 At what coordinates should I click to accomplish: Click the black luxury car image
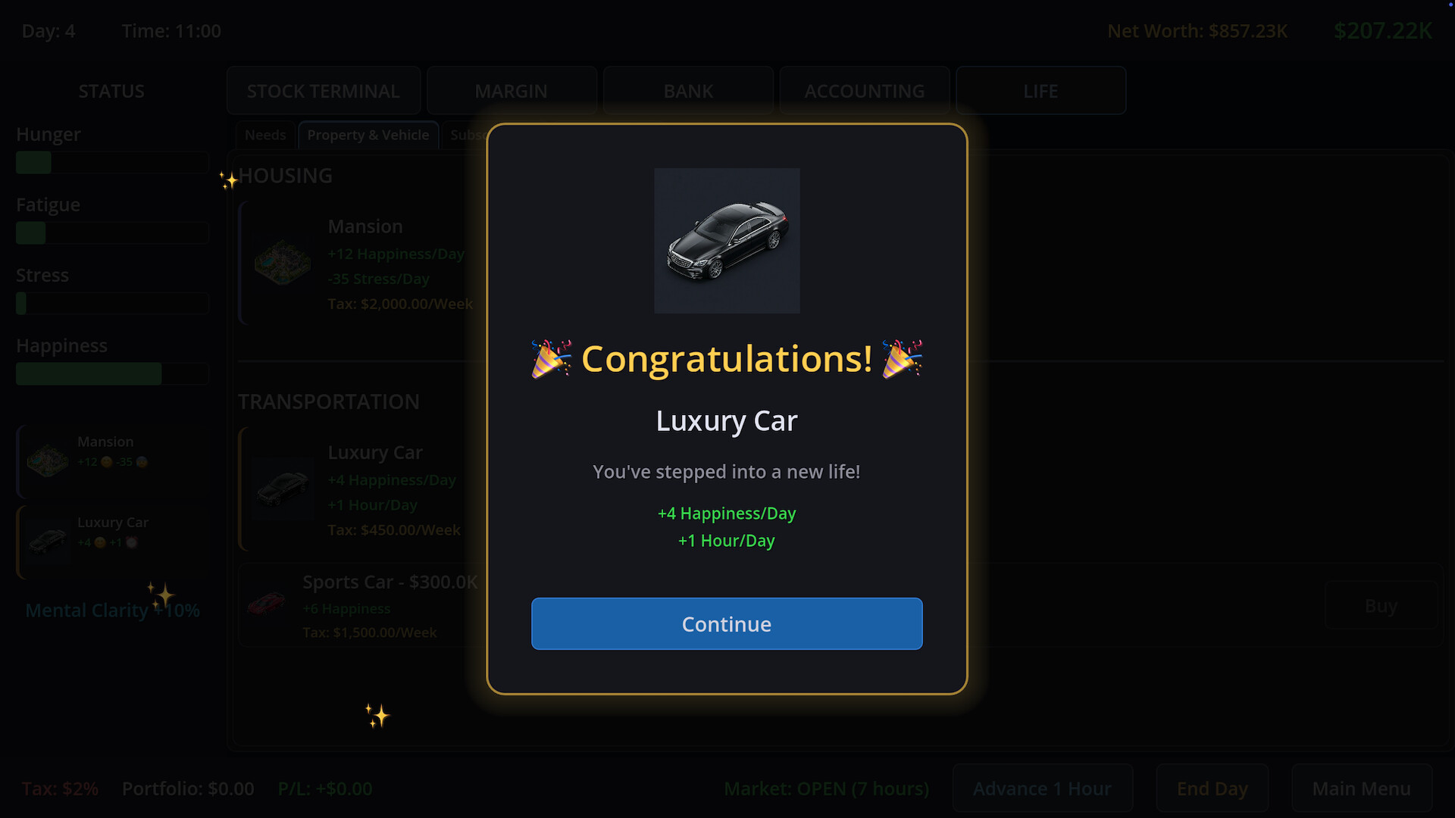727,241
